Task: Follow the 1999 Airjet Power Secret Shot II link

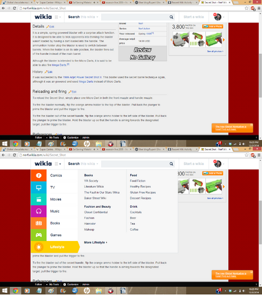Action: coord(82,77)
